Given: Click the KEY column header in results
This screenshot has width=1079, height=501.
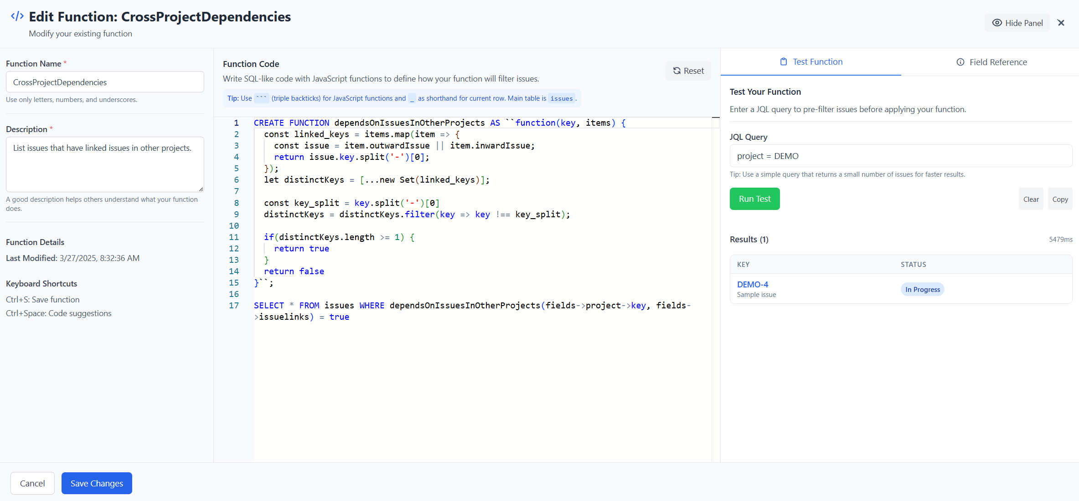Looking at the screenshot, I should pyautogui.click(x=743, y=265).
